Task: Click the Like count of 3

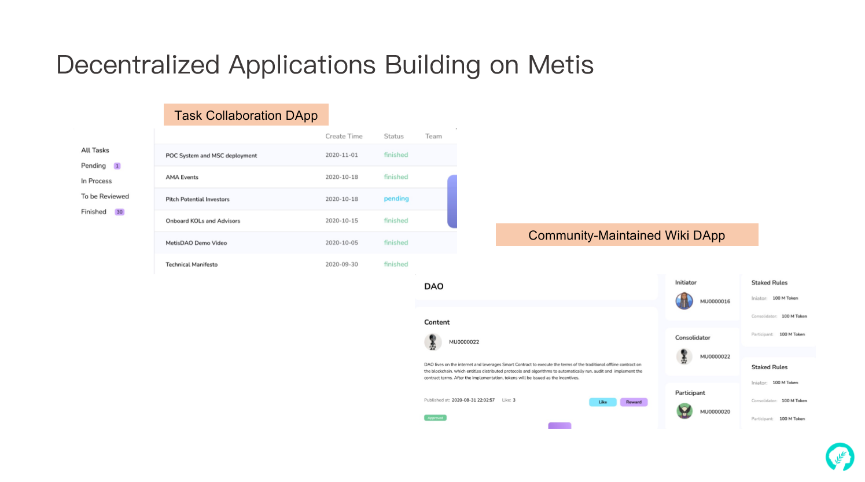Action: tap(514, 400)
